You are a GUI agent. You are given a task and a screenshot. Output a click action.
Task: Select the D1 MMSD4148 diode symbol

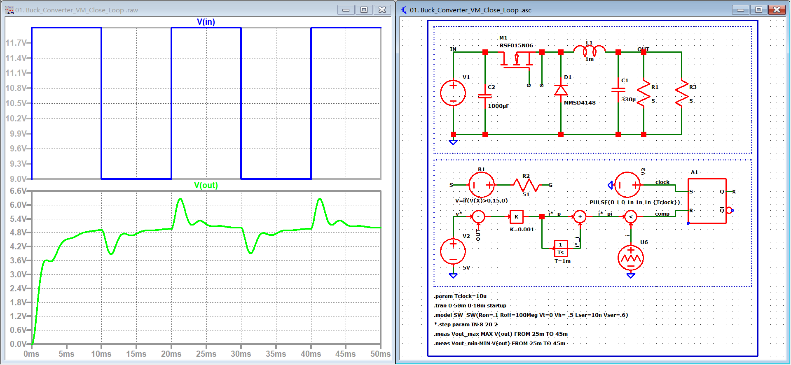(561, 90)
